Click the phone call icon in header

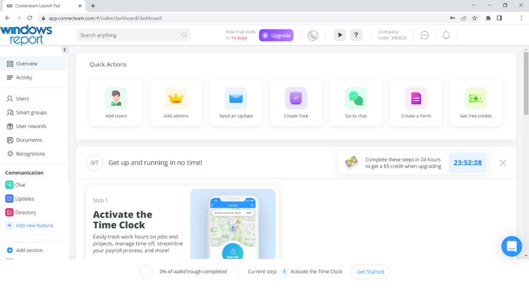coord(313,35)
